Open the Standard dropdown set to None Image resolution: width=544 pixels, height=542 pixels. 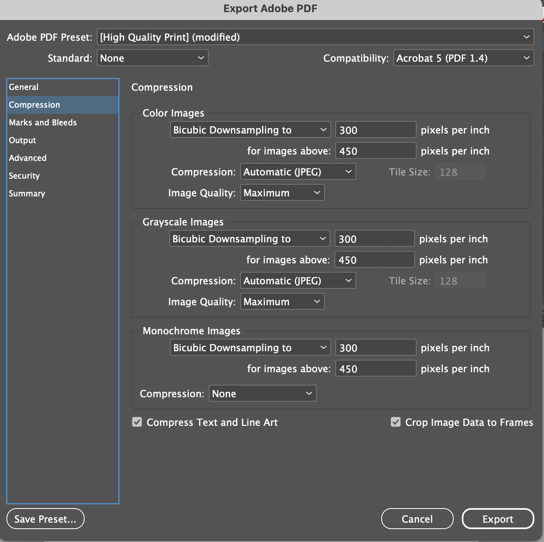(152, 58)
